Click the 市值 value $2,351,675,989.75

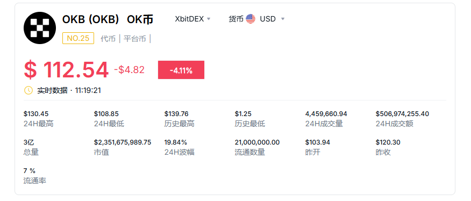click(x=123, y=142)
